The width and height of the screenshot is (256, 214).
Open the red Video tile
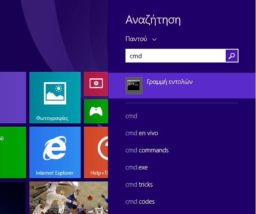pyautogui.click(x=96, y=83)
